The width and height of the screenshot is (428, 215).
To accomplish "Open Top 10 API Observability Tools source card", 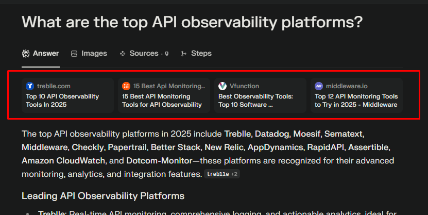I will point(67,95).
